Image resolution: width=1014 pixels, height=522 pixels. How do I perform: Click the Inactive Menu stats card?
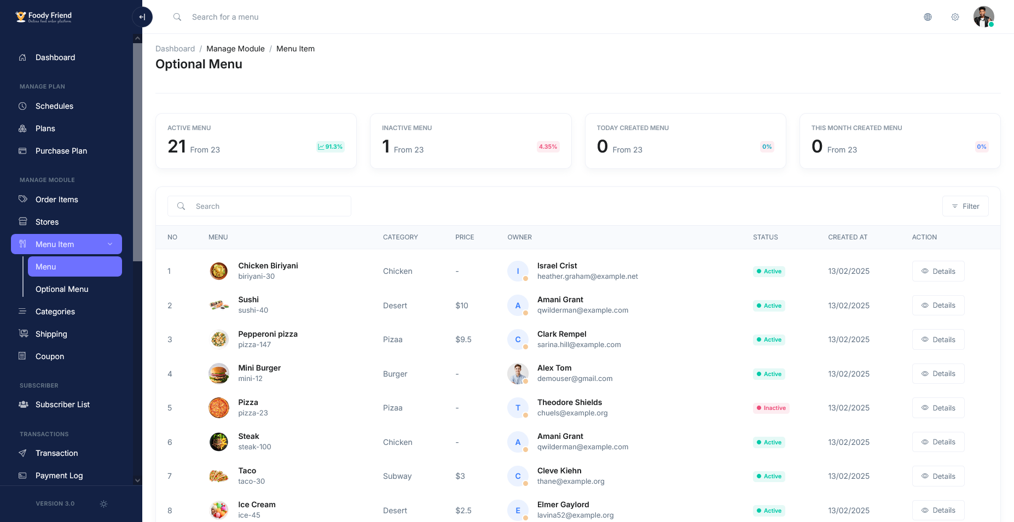[471, 141]
